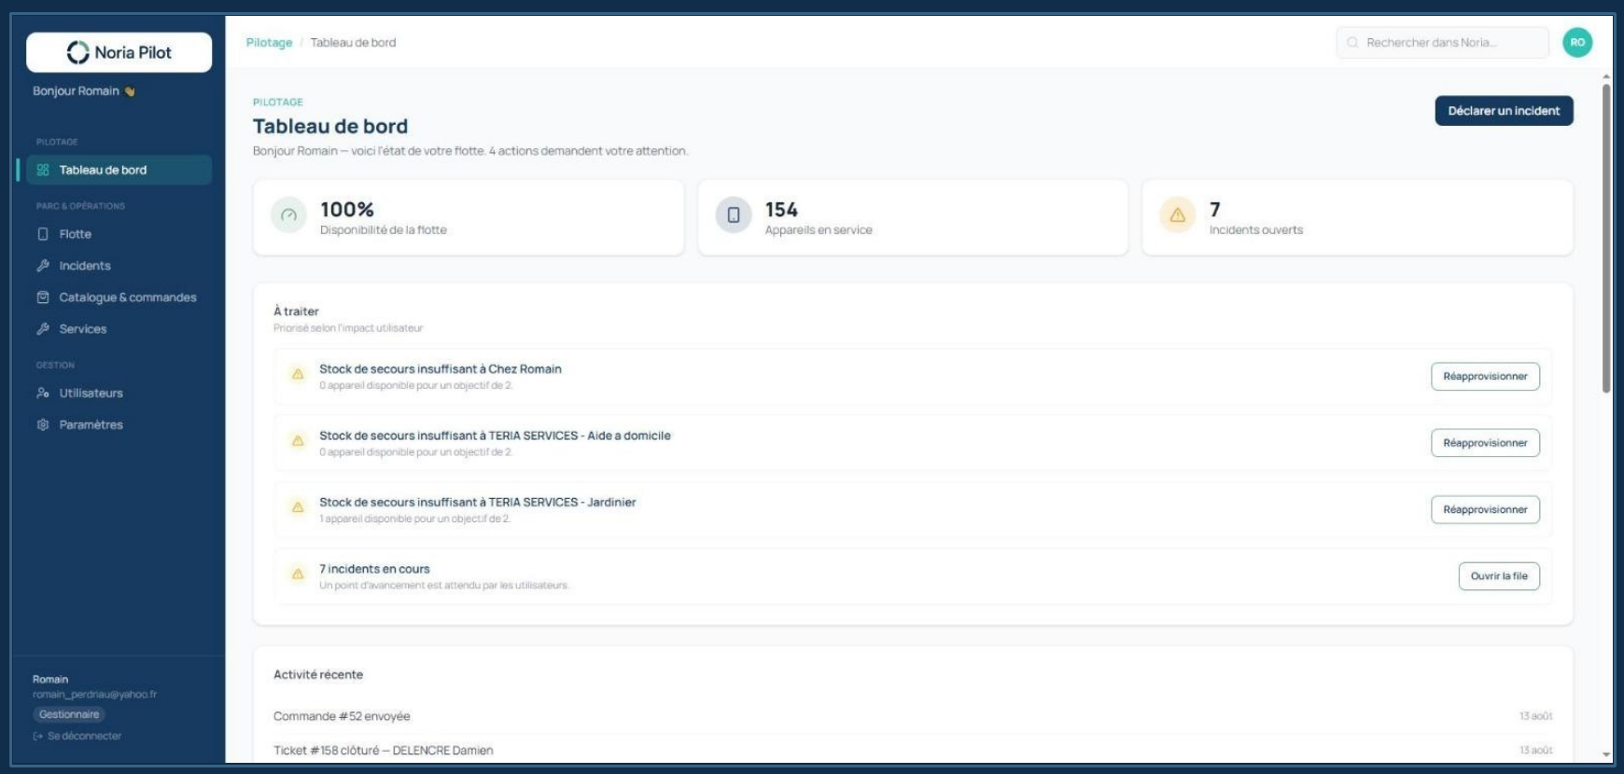
Task: Réapprovisionner TERIA SERVICES Aide a domicile
Action: click(1485, 443)
